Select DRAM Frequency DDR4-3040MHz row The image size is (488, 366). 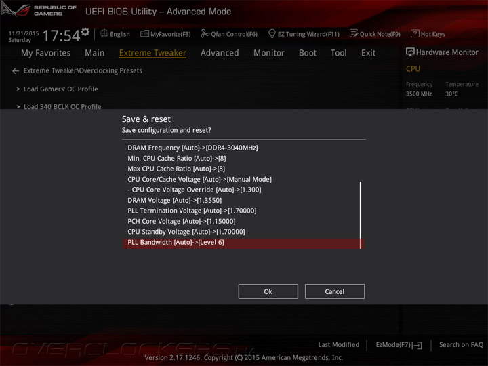click(x=243, y=148)
